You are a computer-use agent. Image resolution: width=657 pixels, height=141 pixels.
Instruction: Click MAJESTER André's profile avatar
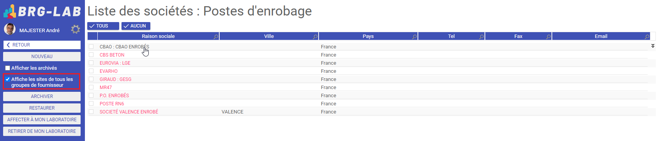point(10,29)
